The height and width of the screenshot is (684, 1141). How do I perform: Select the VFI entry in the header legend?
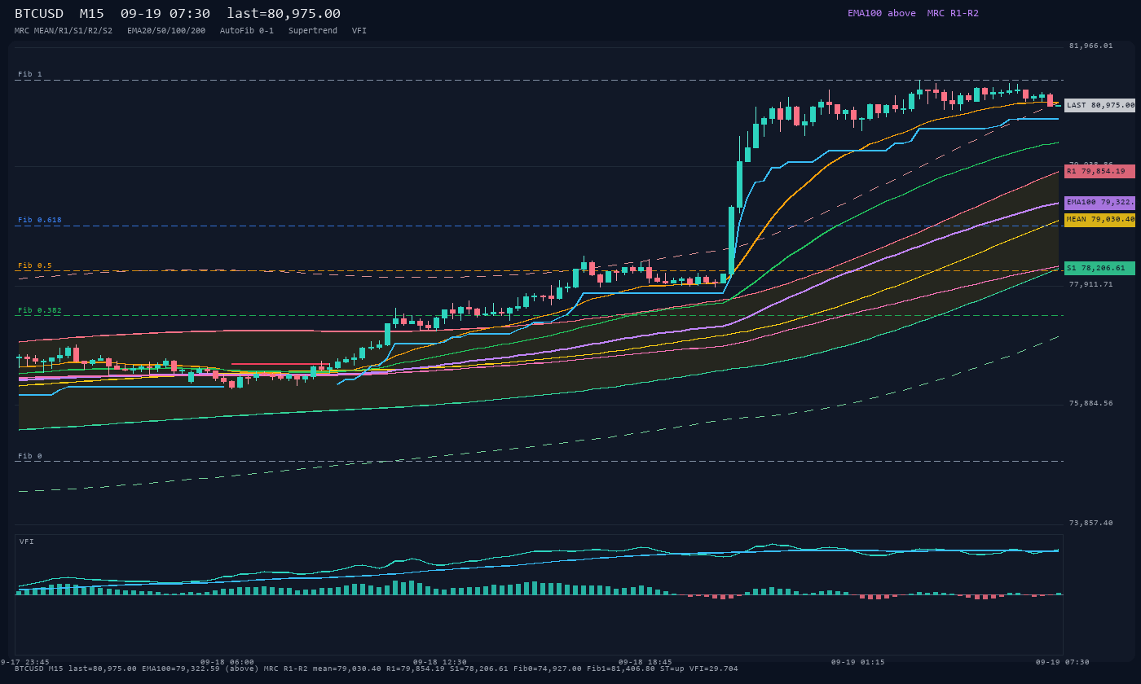click(x=359, y=31)
